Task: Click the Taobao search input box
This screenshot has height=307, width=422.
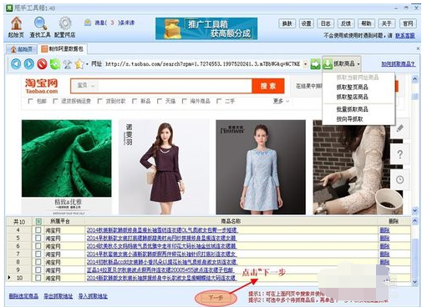Action: [x=175, y=86]
